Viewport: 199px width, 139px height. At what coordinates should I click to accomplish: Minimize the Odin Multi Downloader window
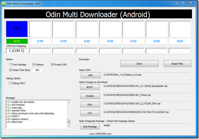pyautogui.click(x=177, y=3)
